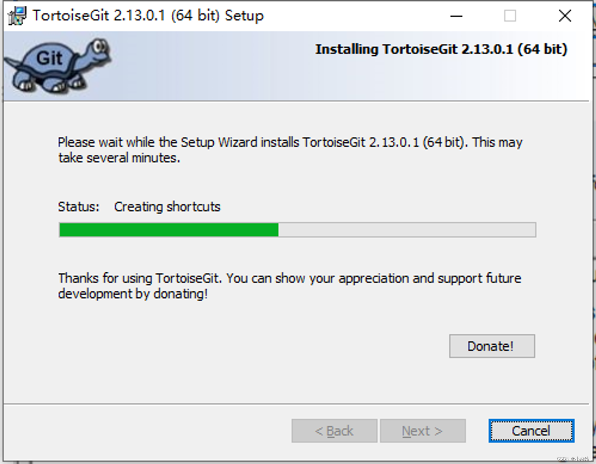
Task: Minimize the TortoiseGit Setup window
Action: (456, 16)
